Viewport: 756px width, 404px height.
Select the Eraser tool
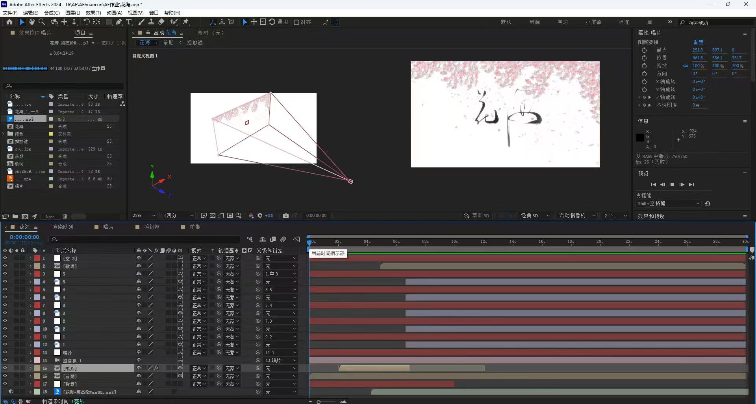[x=161, y=22]
